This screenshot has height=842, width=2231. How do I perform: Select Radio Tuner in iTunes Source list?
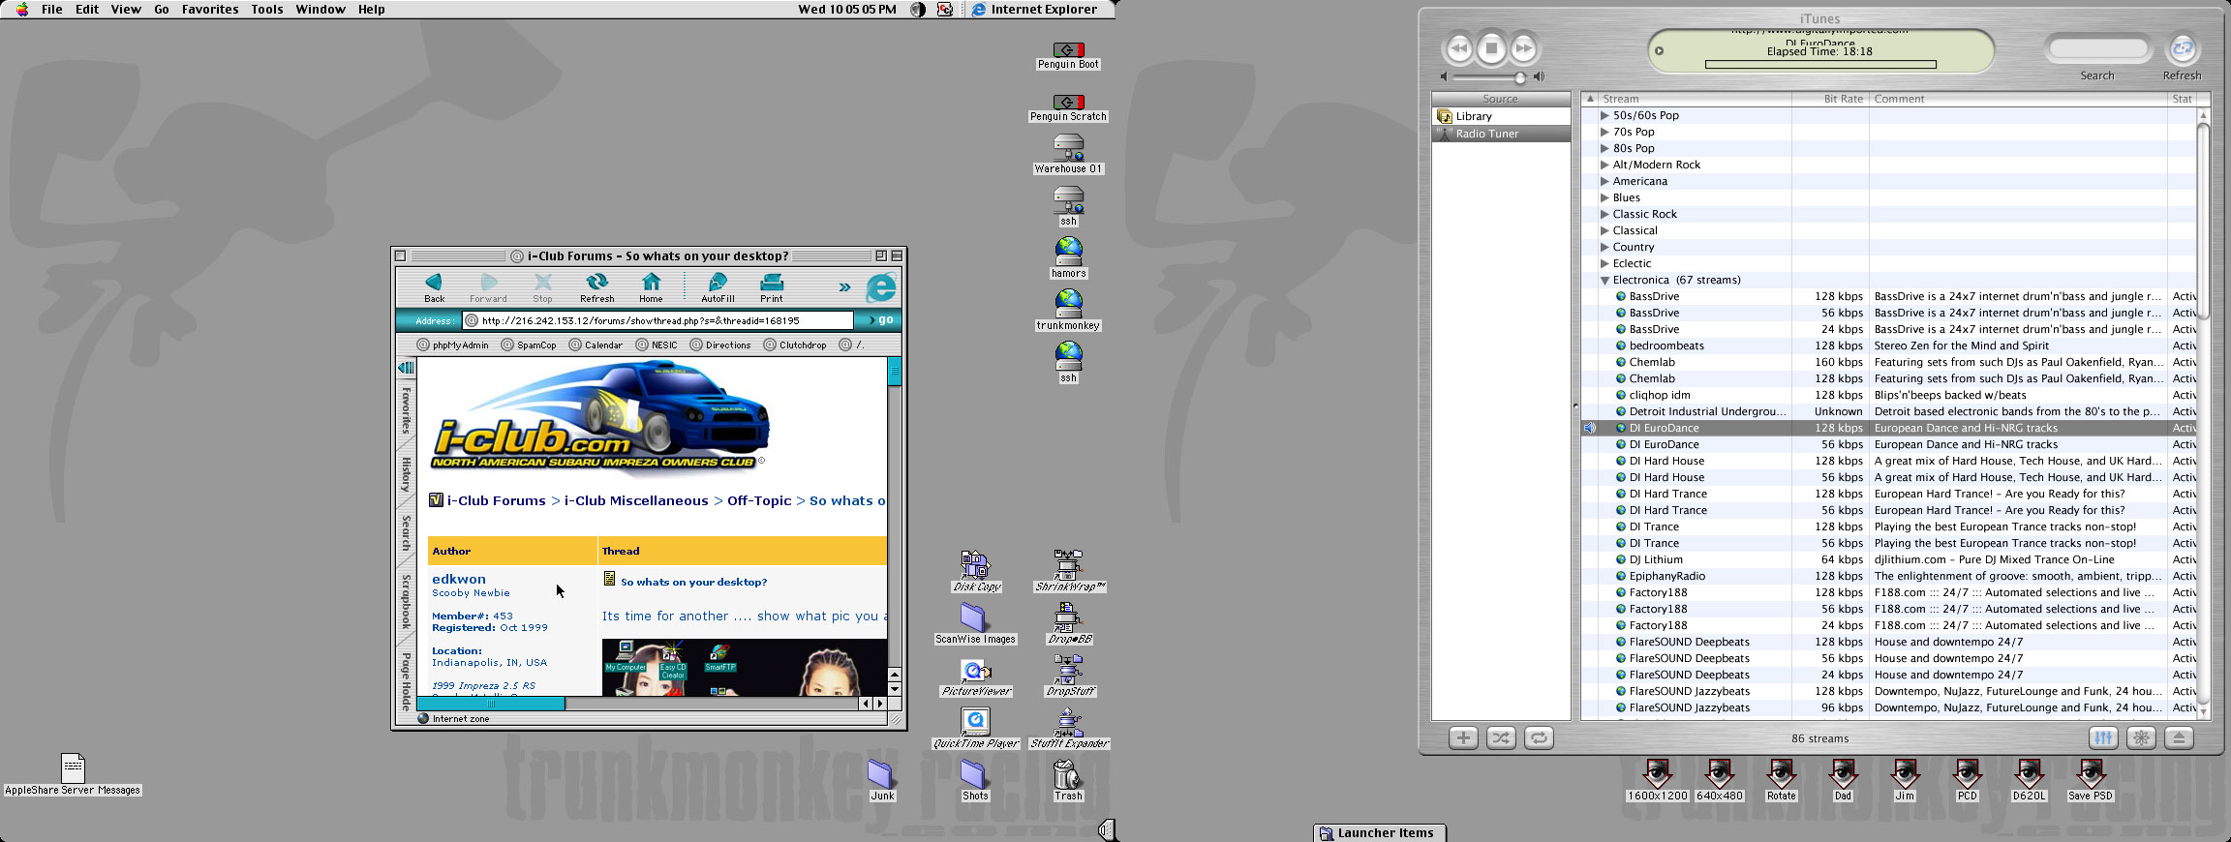(1501, 134)
